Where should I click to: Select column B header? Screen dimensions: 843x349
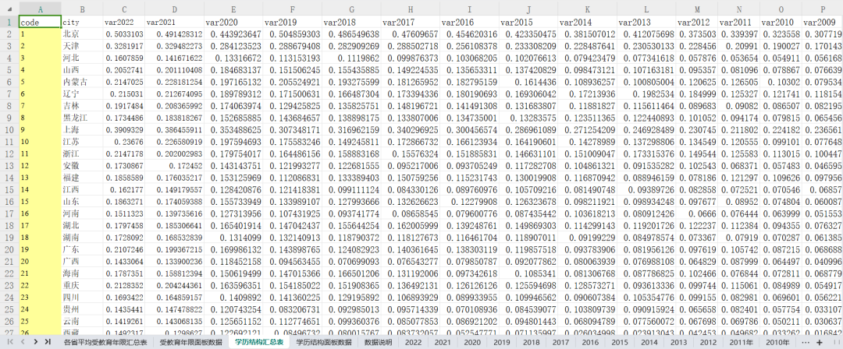click(82, 9)
